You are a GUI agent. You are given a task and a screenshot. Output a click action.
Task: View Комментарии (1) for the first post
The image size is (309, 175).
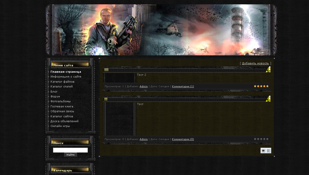tap(183, 86)
